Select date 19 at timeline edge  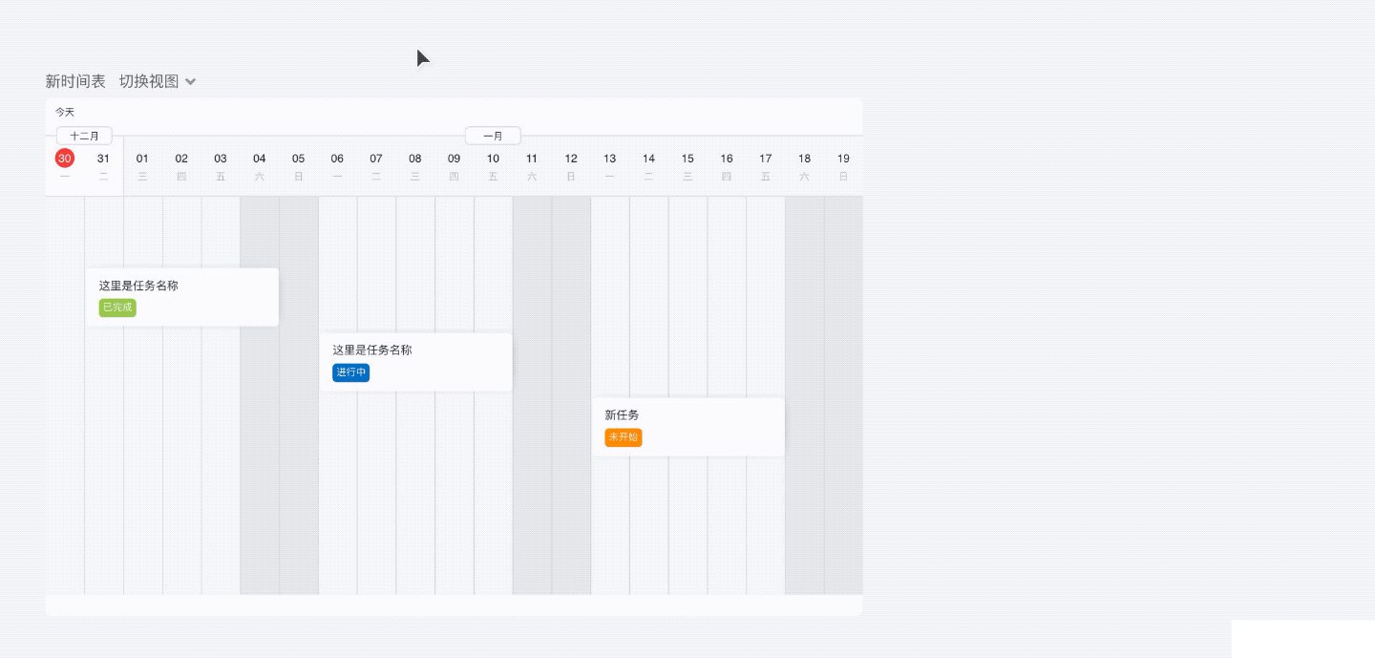click(843, 166)
